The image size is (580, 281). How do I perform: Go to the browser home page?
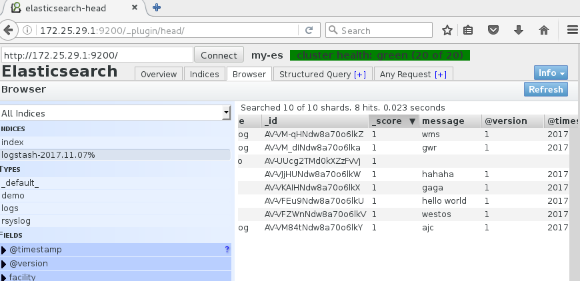[544, 30]
